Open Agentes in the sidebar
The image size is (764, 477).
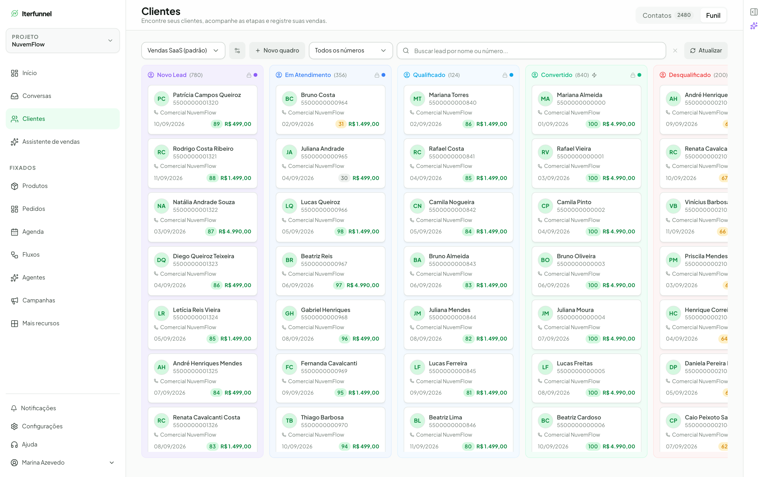pyautogui.click(x=63, y=278)
